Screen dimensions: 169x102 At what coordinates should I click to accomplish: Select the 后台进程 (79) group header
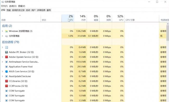point(11,42)
